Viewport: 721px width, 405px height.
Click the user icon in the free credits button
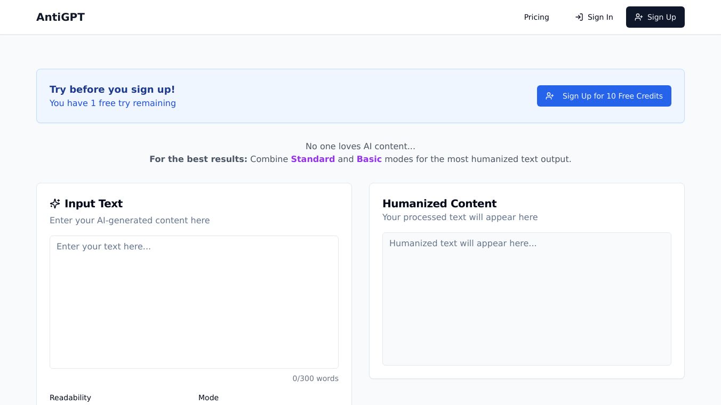tap(550, 96)
